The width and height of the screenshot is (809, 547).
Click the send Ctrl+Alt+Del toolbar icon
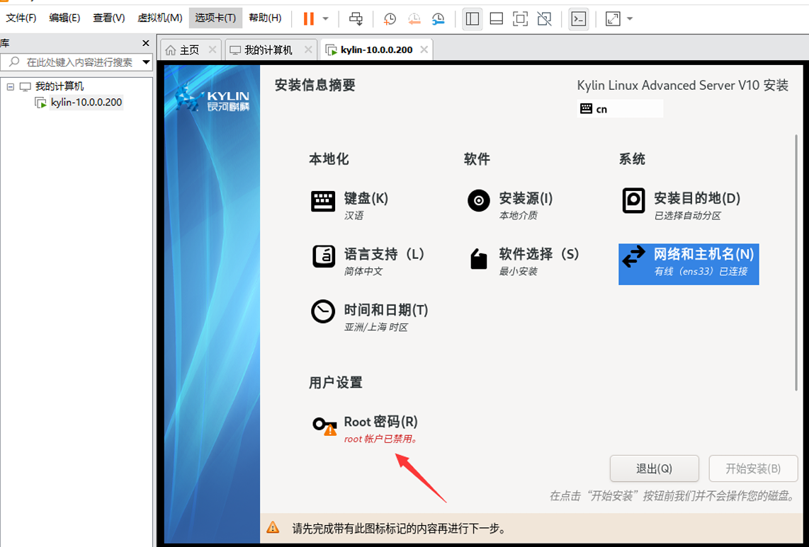point(356,19)
